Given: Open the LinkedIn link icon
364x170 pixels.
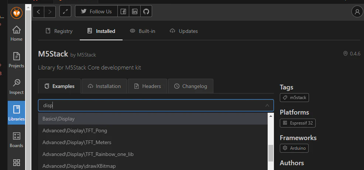Looking at the screenshot, I should click(135, 11).
